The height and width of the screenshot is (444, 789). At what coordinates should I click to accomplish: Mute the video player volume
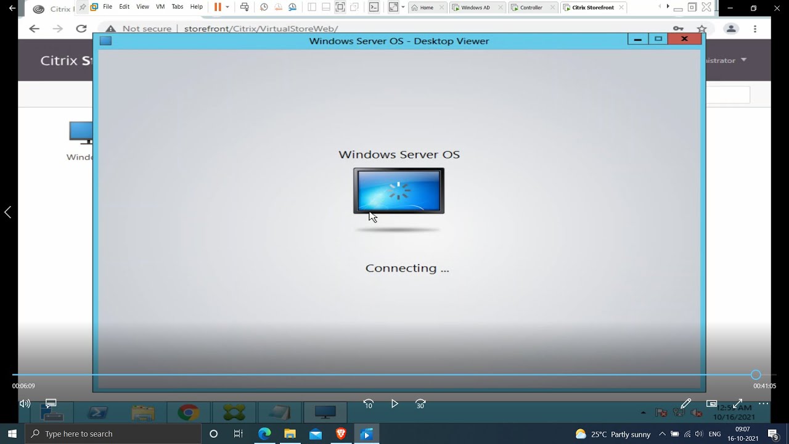point(25,403)
